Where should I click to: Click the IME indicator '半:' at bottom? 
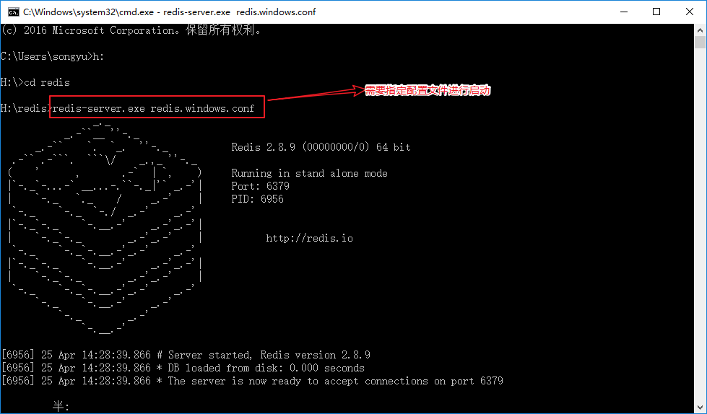tap(61, 407)
